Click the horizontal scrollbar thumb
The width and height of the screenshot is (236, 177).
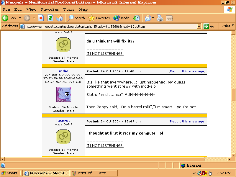(105, 159)
